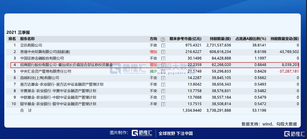Select the 易方达基金-农业银行 shareholder name
This screenshot has height=139, width=307.
point(62,84)
